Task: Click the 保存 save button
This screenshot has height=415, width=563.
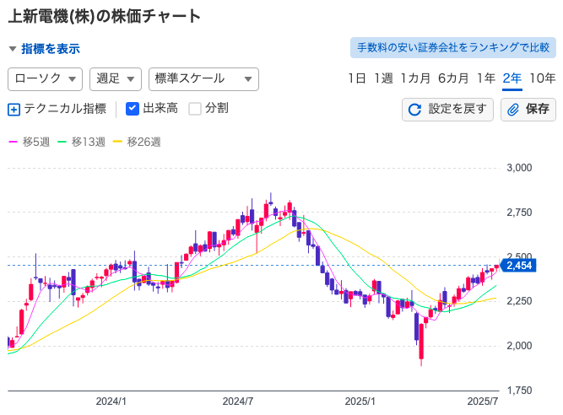Action: (528, 110)
